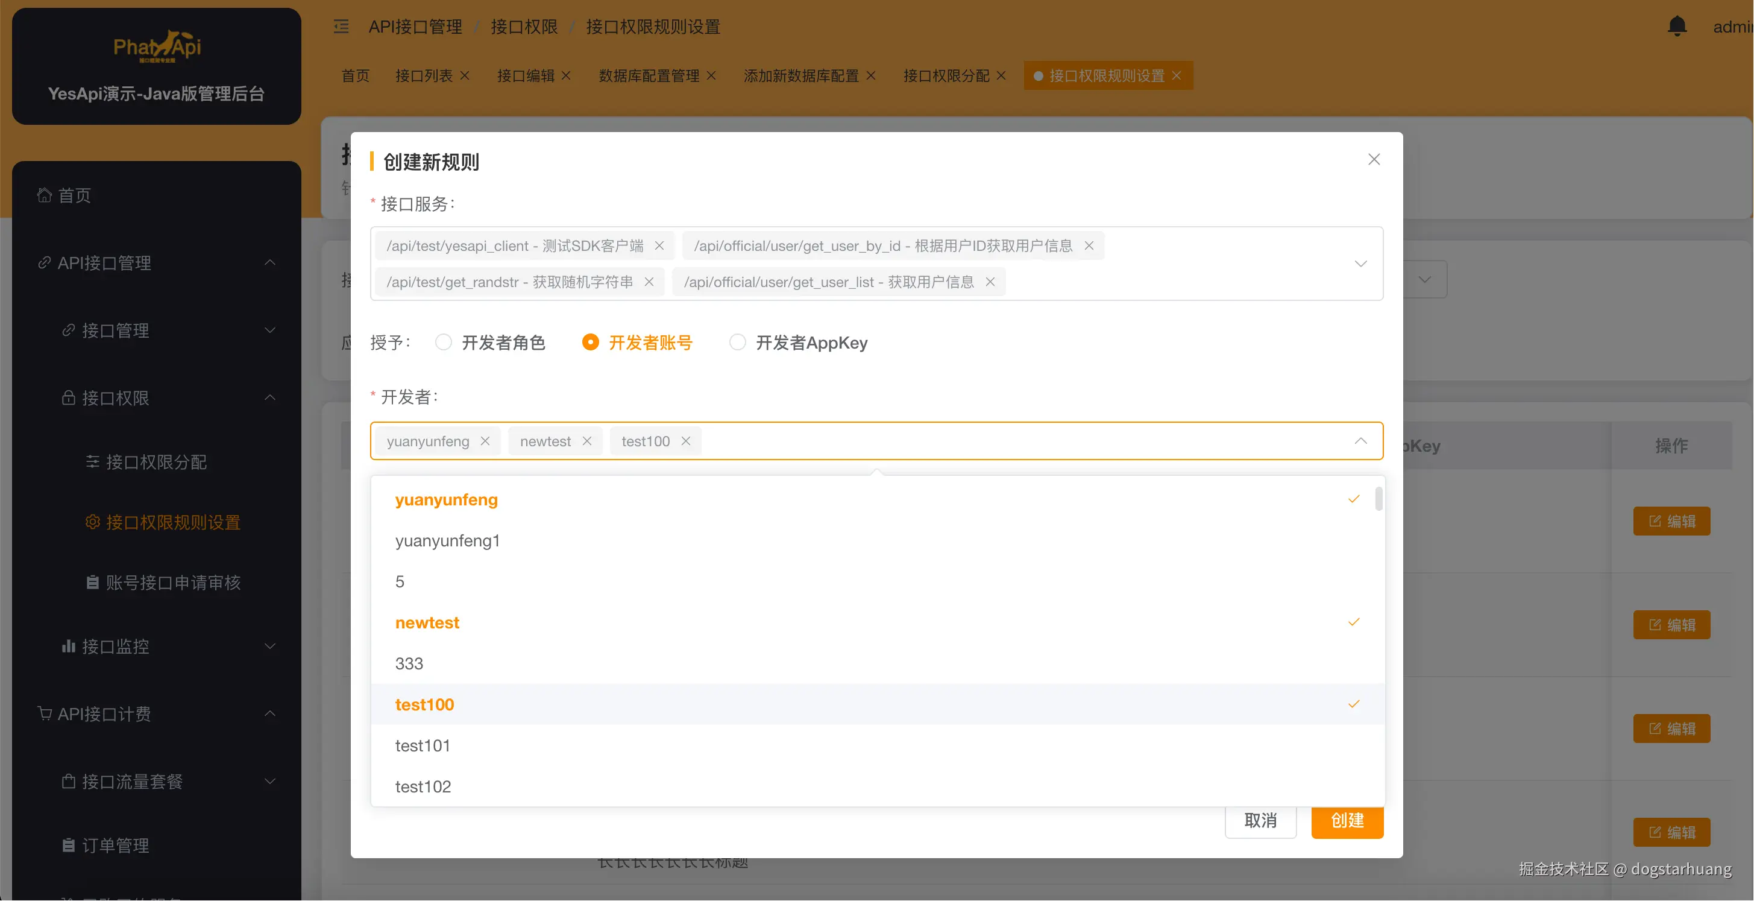Remove the get_user_by_id service tag
The width and height of the screenshot is (1754, 901).
click(1089, 246)
